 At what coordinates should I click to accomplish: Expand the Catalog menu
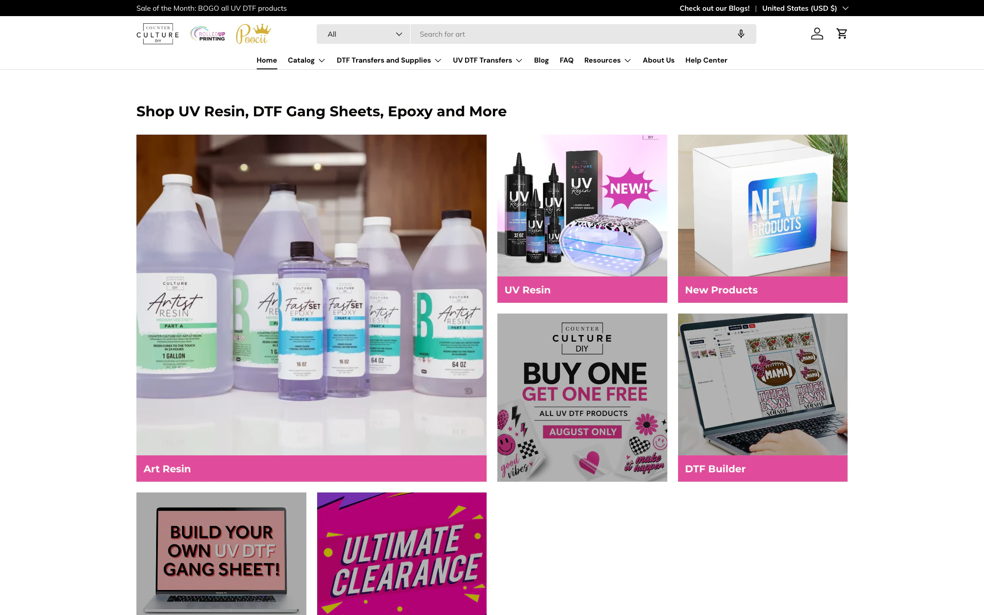306,60
